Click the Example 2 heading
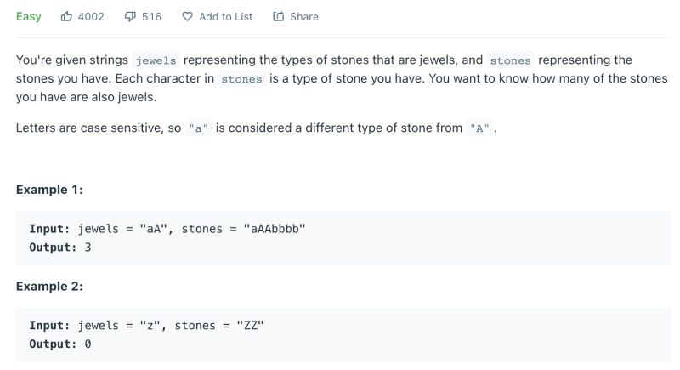Viewport: 680px width, 370px height. tap(49, 286)
